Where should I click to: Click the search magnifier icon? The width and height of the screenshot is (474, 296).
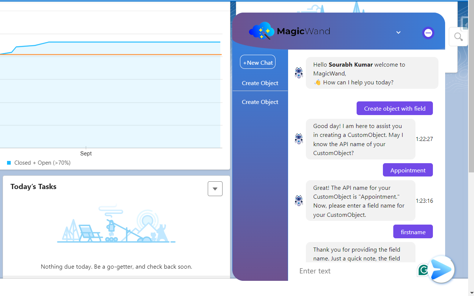[x=458, y=37]
